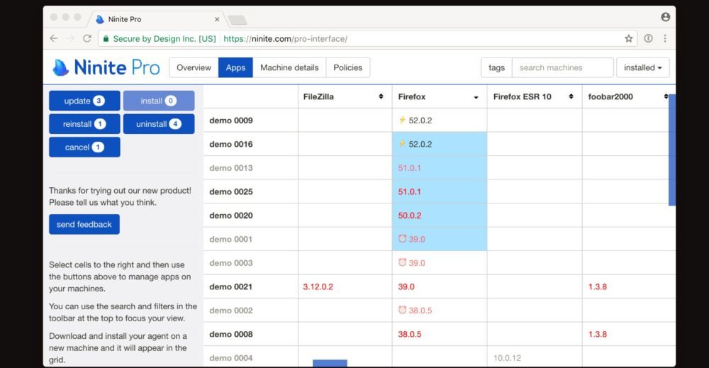Go to the Policies tab
The width and height of the screenshot is (709, 368).
347,67
